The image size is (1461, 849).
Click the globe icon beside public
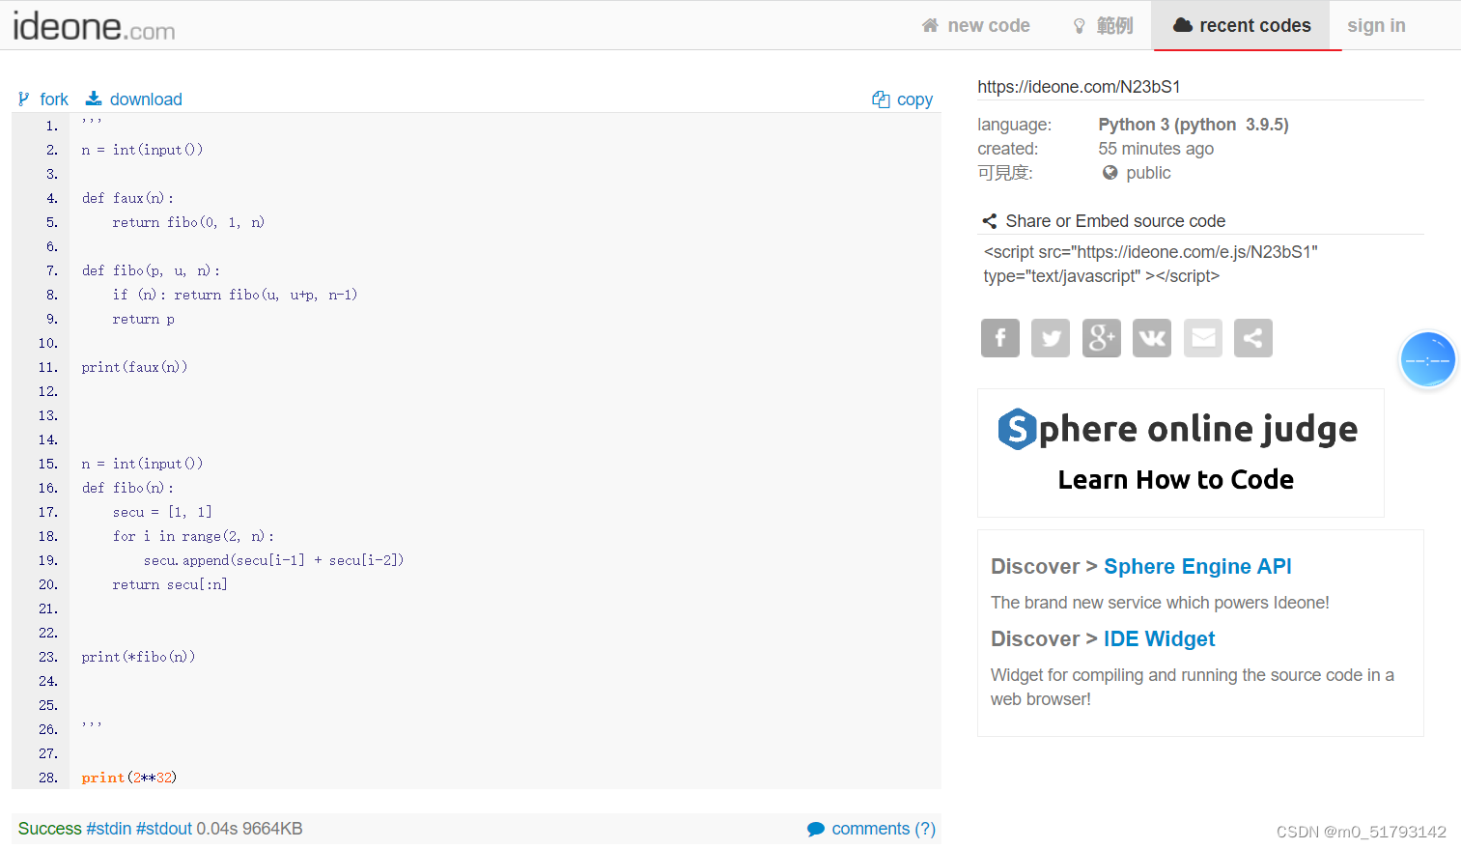(1110, 173)
